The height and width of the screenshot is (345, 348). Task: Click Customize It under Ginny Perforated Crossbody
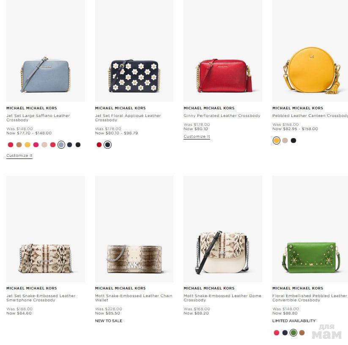(197, 136)
